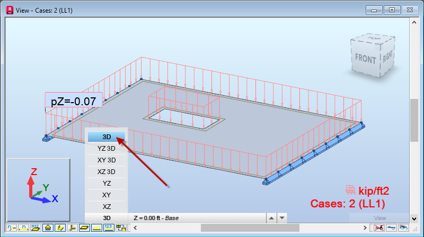Select XZ plane view option
Viewport: 424px width, 237px height.
[107, 206]
